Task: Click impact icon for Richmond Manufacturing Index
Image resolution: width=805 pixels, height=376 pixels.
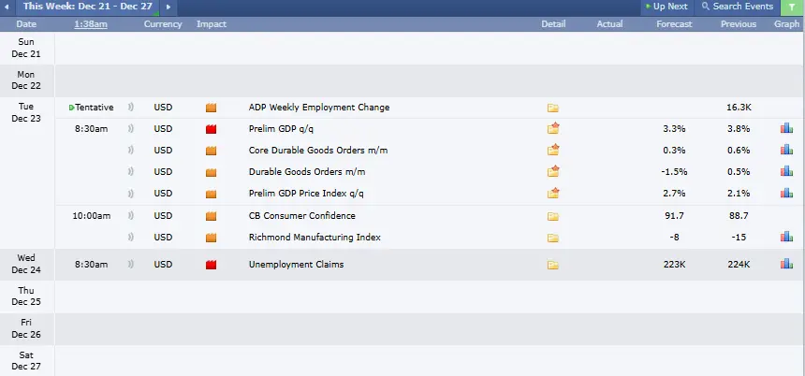Action: [x=211, y=238]
